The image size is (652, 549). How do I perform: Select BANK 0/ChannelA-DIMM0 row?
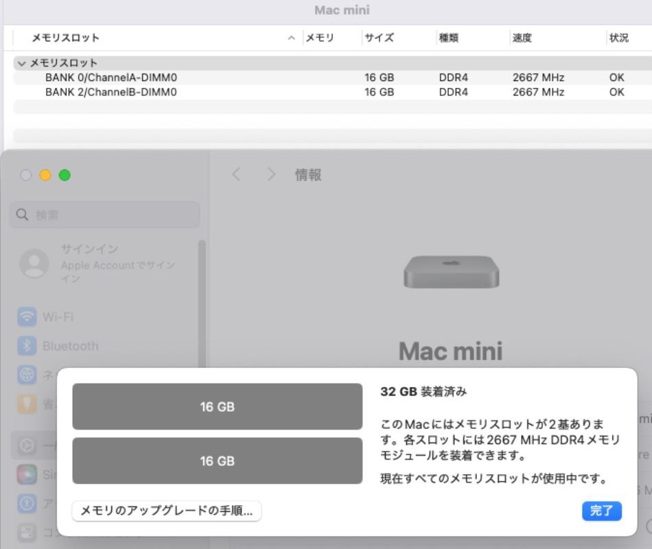[x=333, y=78]
